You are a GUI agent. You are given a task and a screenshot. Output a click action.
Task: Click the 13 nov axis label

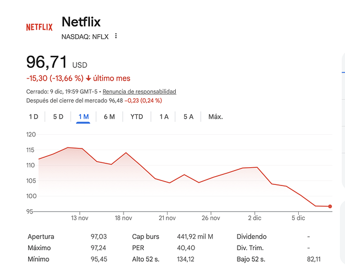point(79,218)
